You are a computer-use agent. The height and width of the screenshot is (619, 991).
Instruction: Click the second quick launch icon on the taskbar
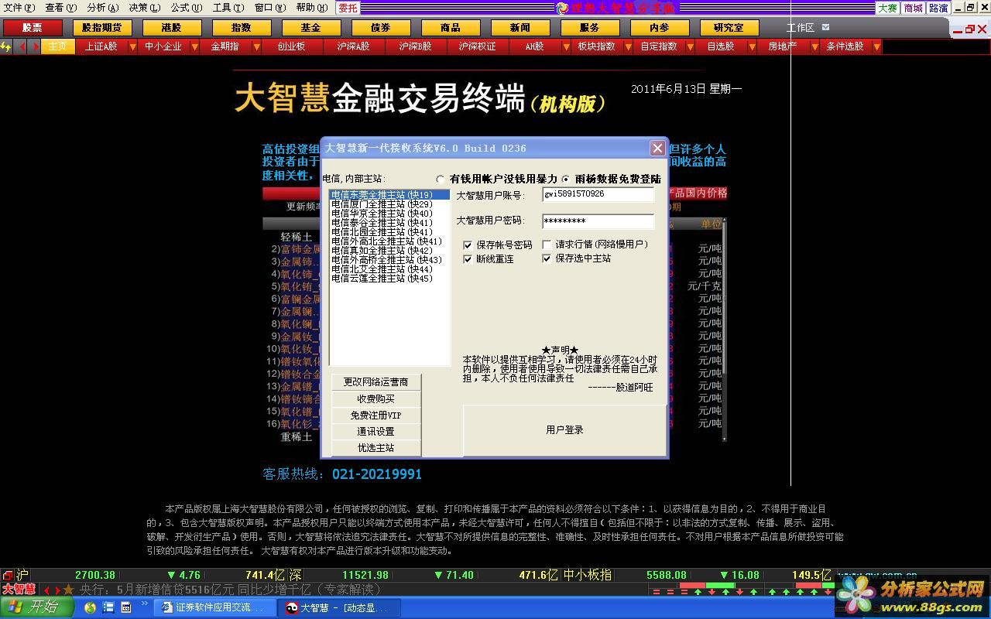click(108, 607)
